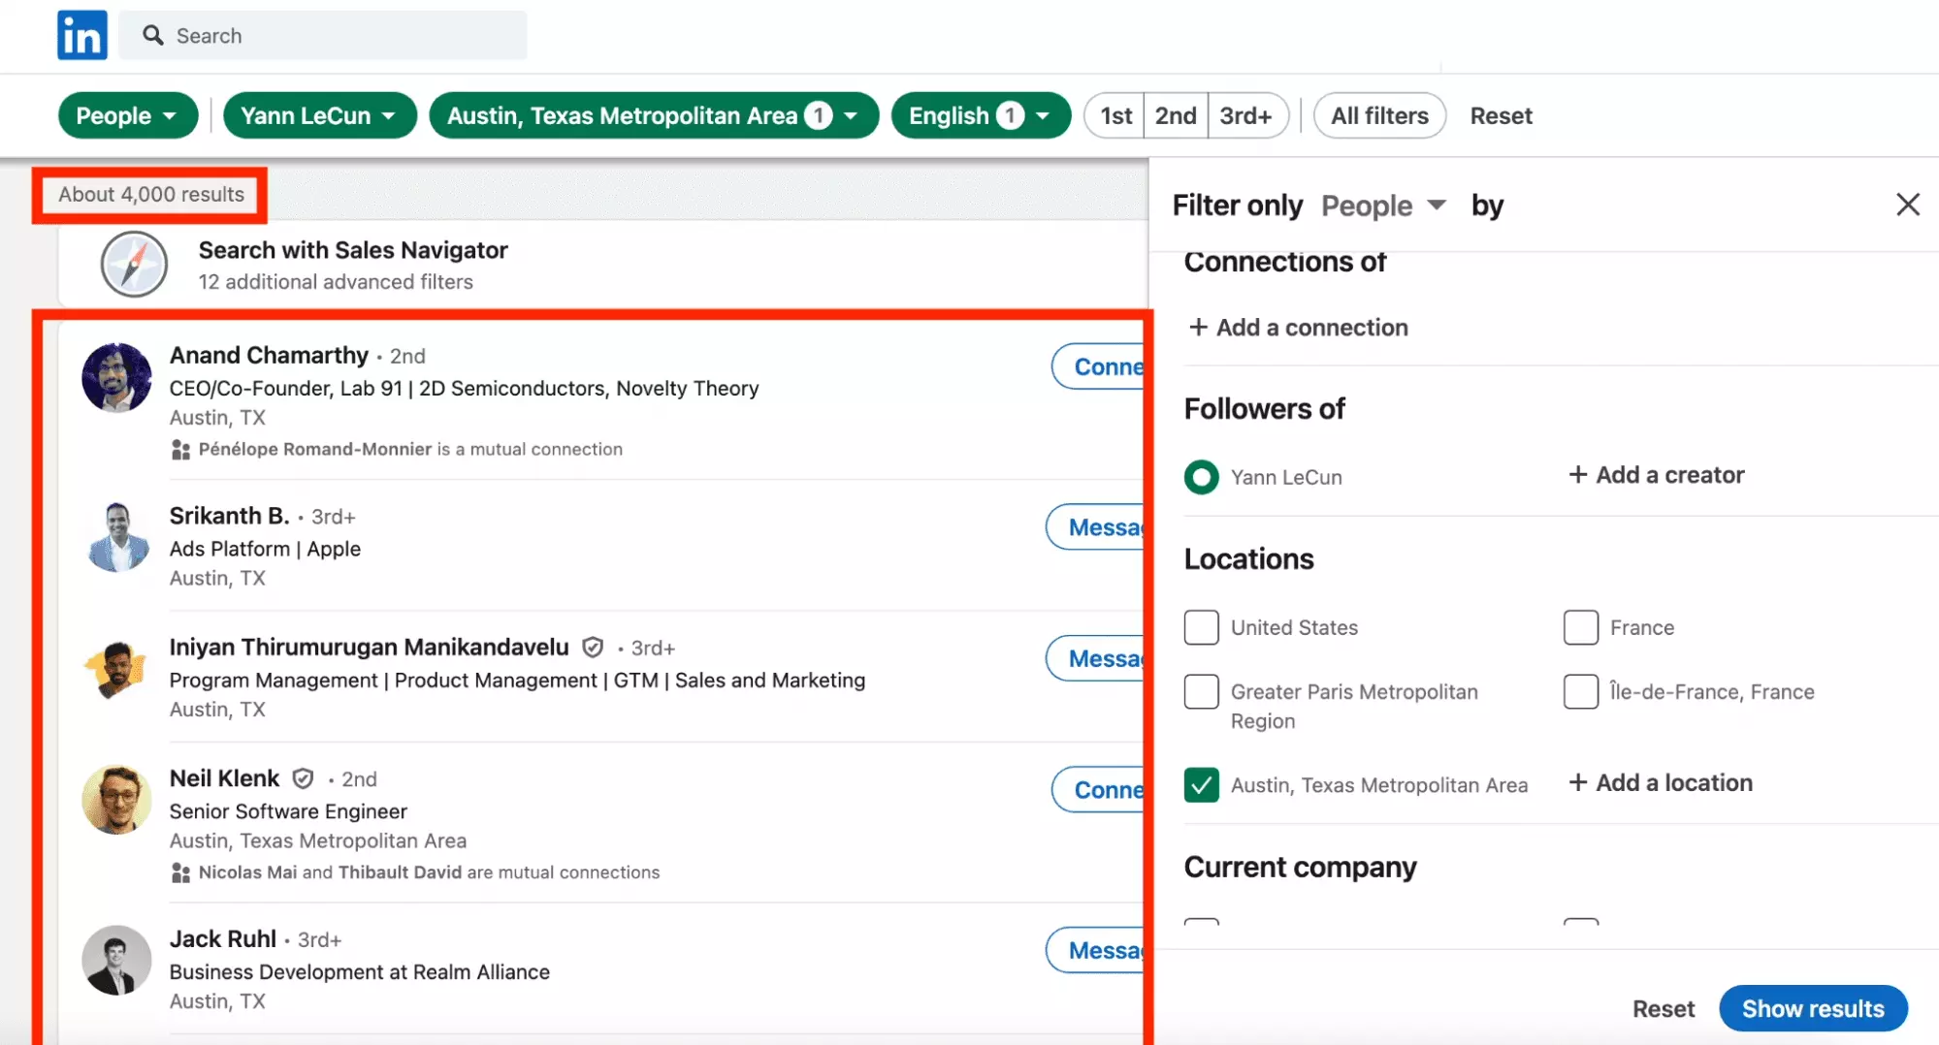Expand the Austin, Texas Metropolitan Area dropdown
The image size is (1939, 1045).
[x=654, y=115]
